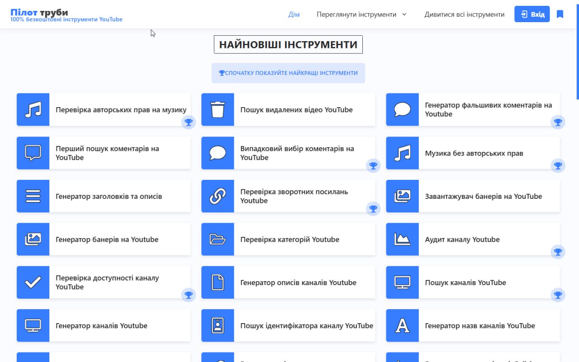Click the trophy badge on Випадковий вибір коментарів
Viewport: 579px width, 362px height.
373,165
